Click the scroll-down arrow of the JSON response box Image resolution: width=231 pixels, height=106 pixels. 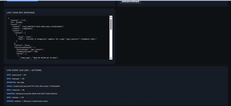pyautogui.click(x=111, y=58)
